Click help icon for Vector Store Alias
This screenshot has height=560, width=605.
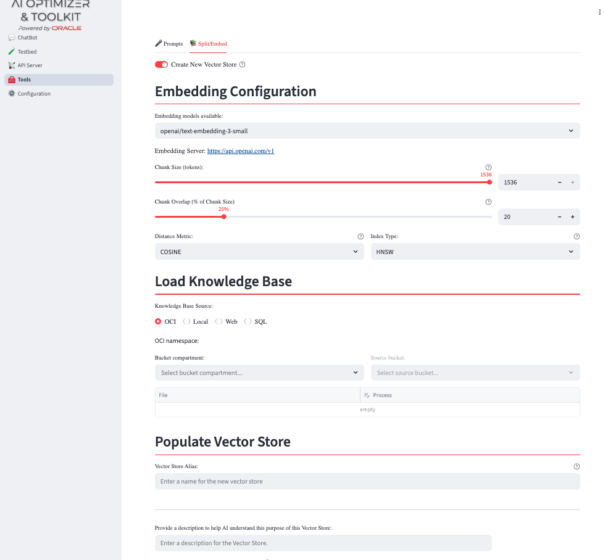(x=577, y=467)
